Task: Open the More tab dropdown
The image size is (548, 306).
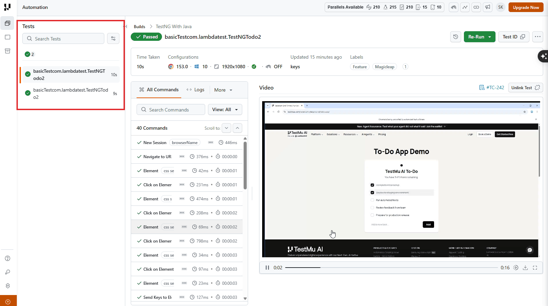Action: click(223, 90)
